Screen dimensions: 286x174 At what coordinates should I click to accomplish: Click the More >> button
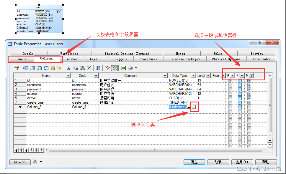20,162
